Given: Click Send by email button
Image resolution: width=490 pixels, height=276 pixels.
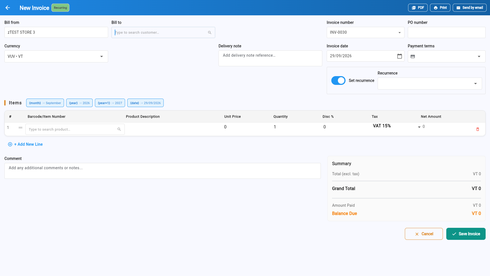Looking at the screenshot, I should (x=470, y=8).
